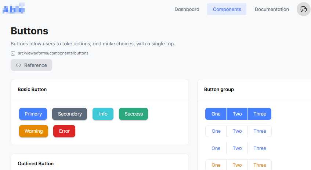The width and height of the screenshot is (311, 170).
Task: Select Two in the borderless text button group
Action: click(x=237, y=148)
